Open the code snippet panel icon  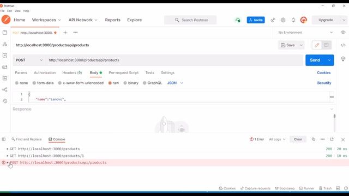tap(343, 45)
